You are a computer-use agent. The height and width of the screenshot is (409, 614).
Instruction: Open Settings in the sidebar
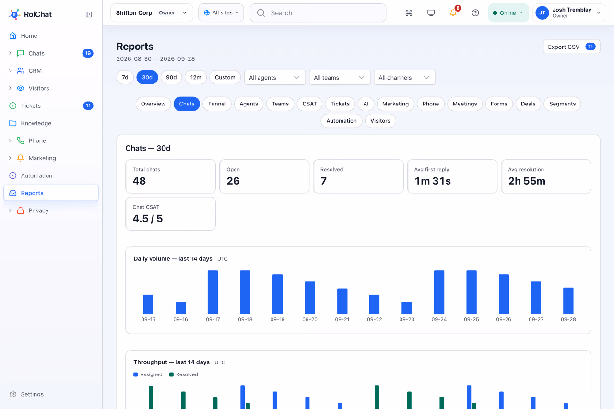(x=51, y=394)
